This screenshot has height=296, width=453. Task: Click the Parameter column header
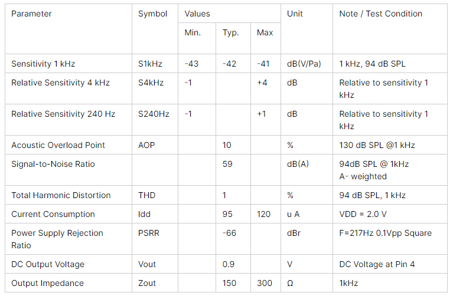coord(31,14)
